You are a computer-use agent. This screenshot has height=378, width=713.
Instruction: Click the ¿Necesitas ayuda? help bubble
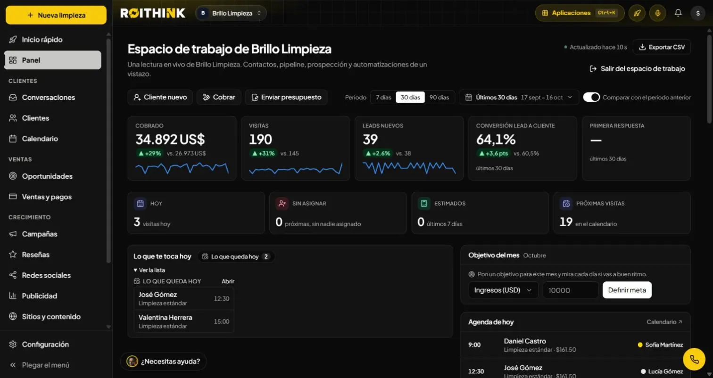tap(164, 362)
